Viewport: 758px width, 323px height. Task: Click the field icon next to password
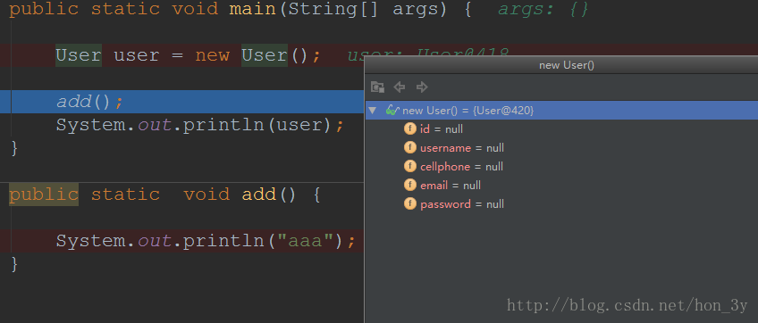pyautogui.click(x=410, y=204)
